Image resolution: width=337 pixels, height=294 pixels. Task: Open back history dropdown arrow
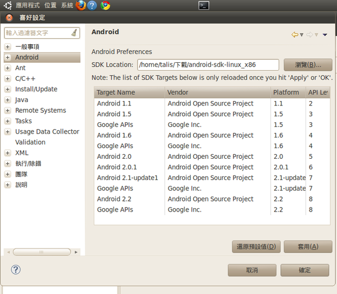(302, 34)
